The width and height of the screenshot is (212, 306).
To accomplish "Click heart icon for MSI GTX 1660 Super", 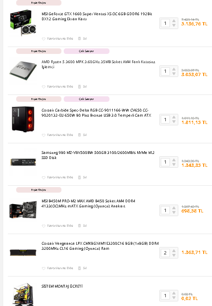I will [x=43, y=39].
